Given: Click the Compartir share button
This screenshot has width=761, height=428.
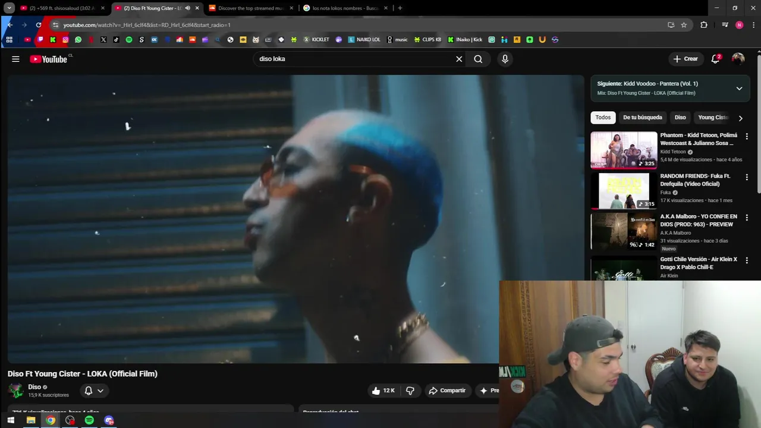Looking at the screenshot, I should 447,391.
